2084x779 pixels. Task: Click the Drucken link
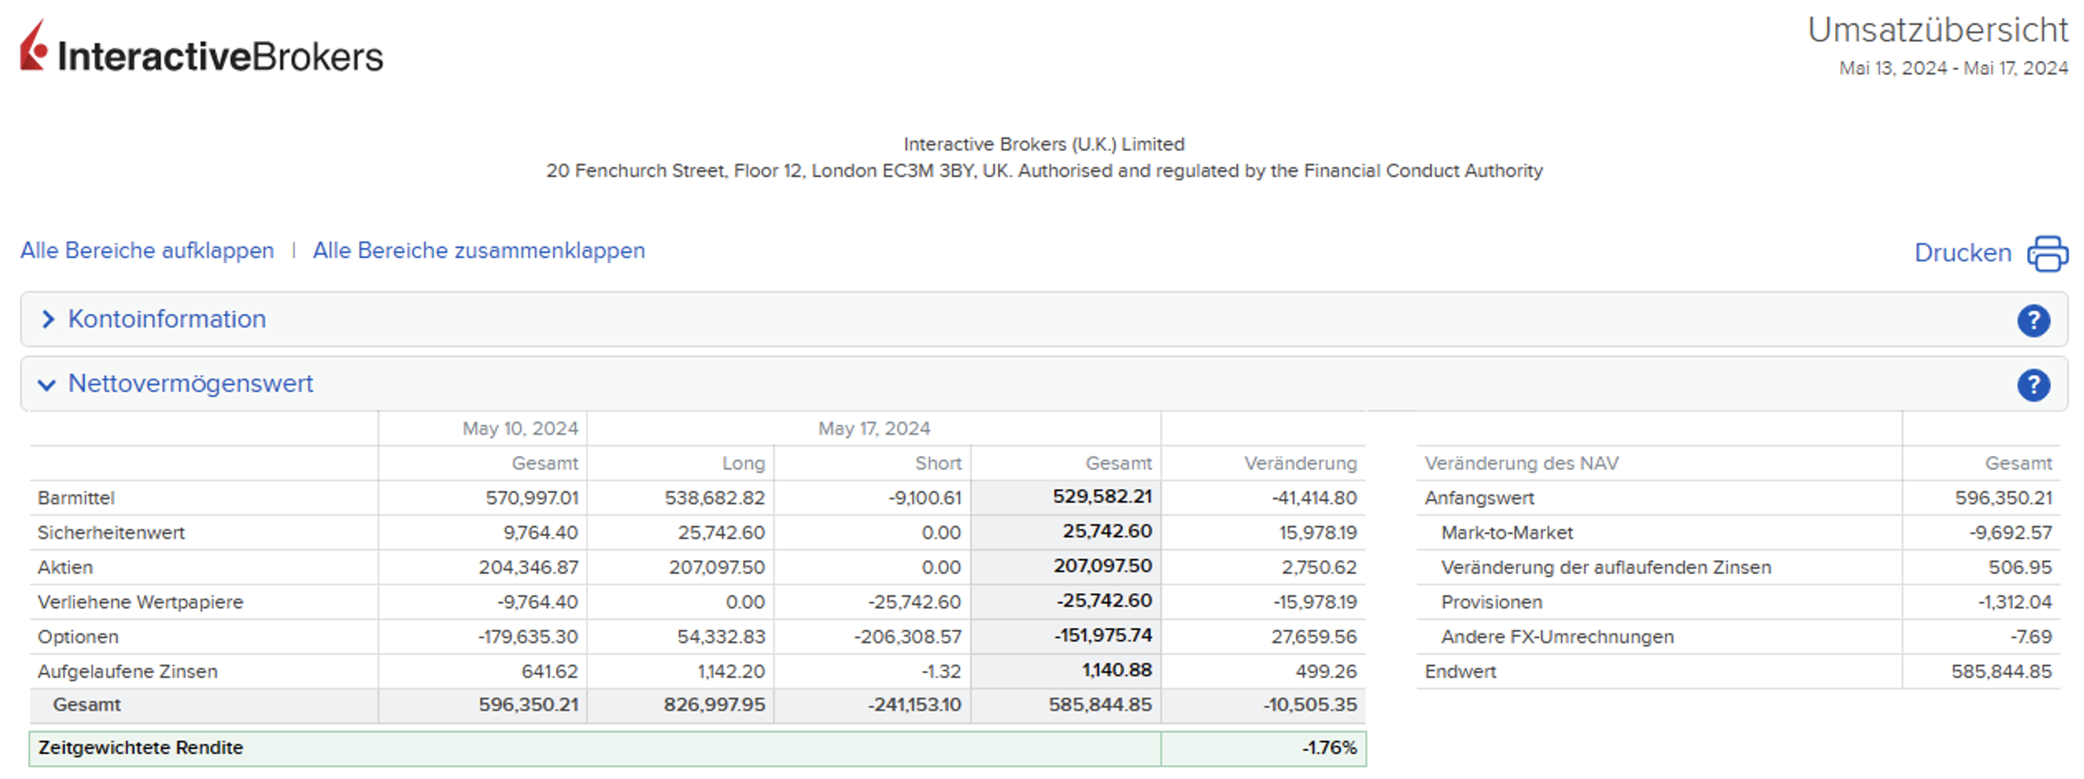pos(1962,253)
